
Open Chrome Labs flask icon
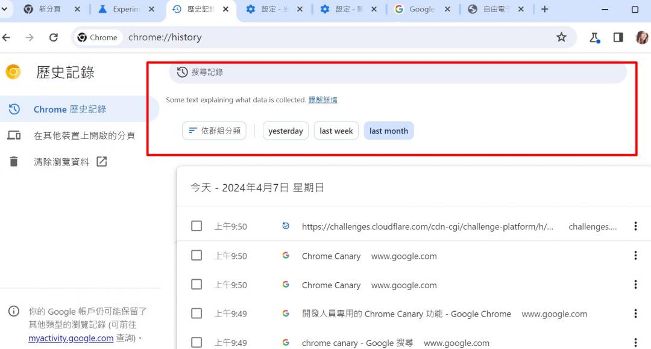[594, 38]
